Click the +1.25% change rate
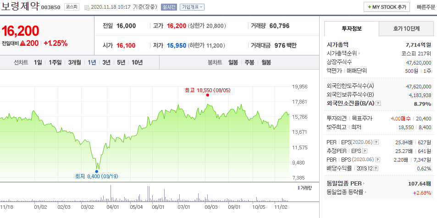Image resolution: width=437 pixels, height=218 pixels. 55,43
